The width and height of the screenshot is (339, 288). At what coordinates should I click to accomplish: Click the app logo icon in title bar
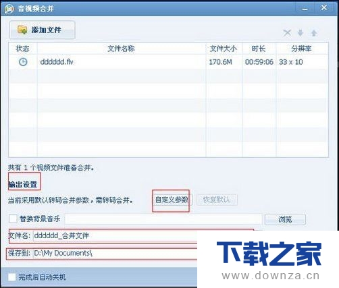click(x=9, y=9)
